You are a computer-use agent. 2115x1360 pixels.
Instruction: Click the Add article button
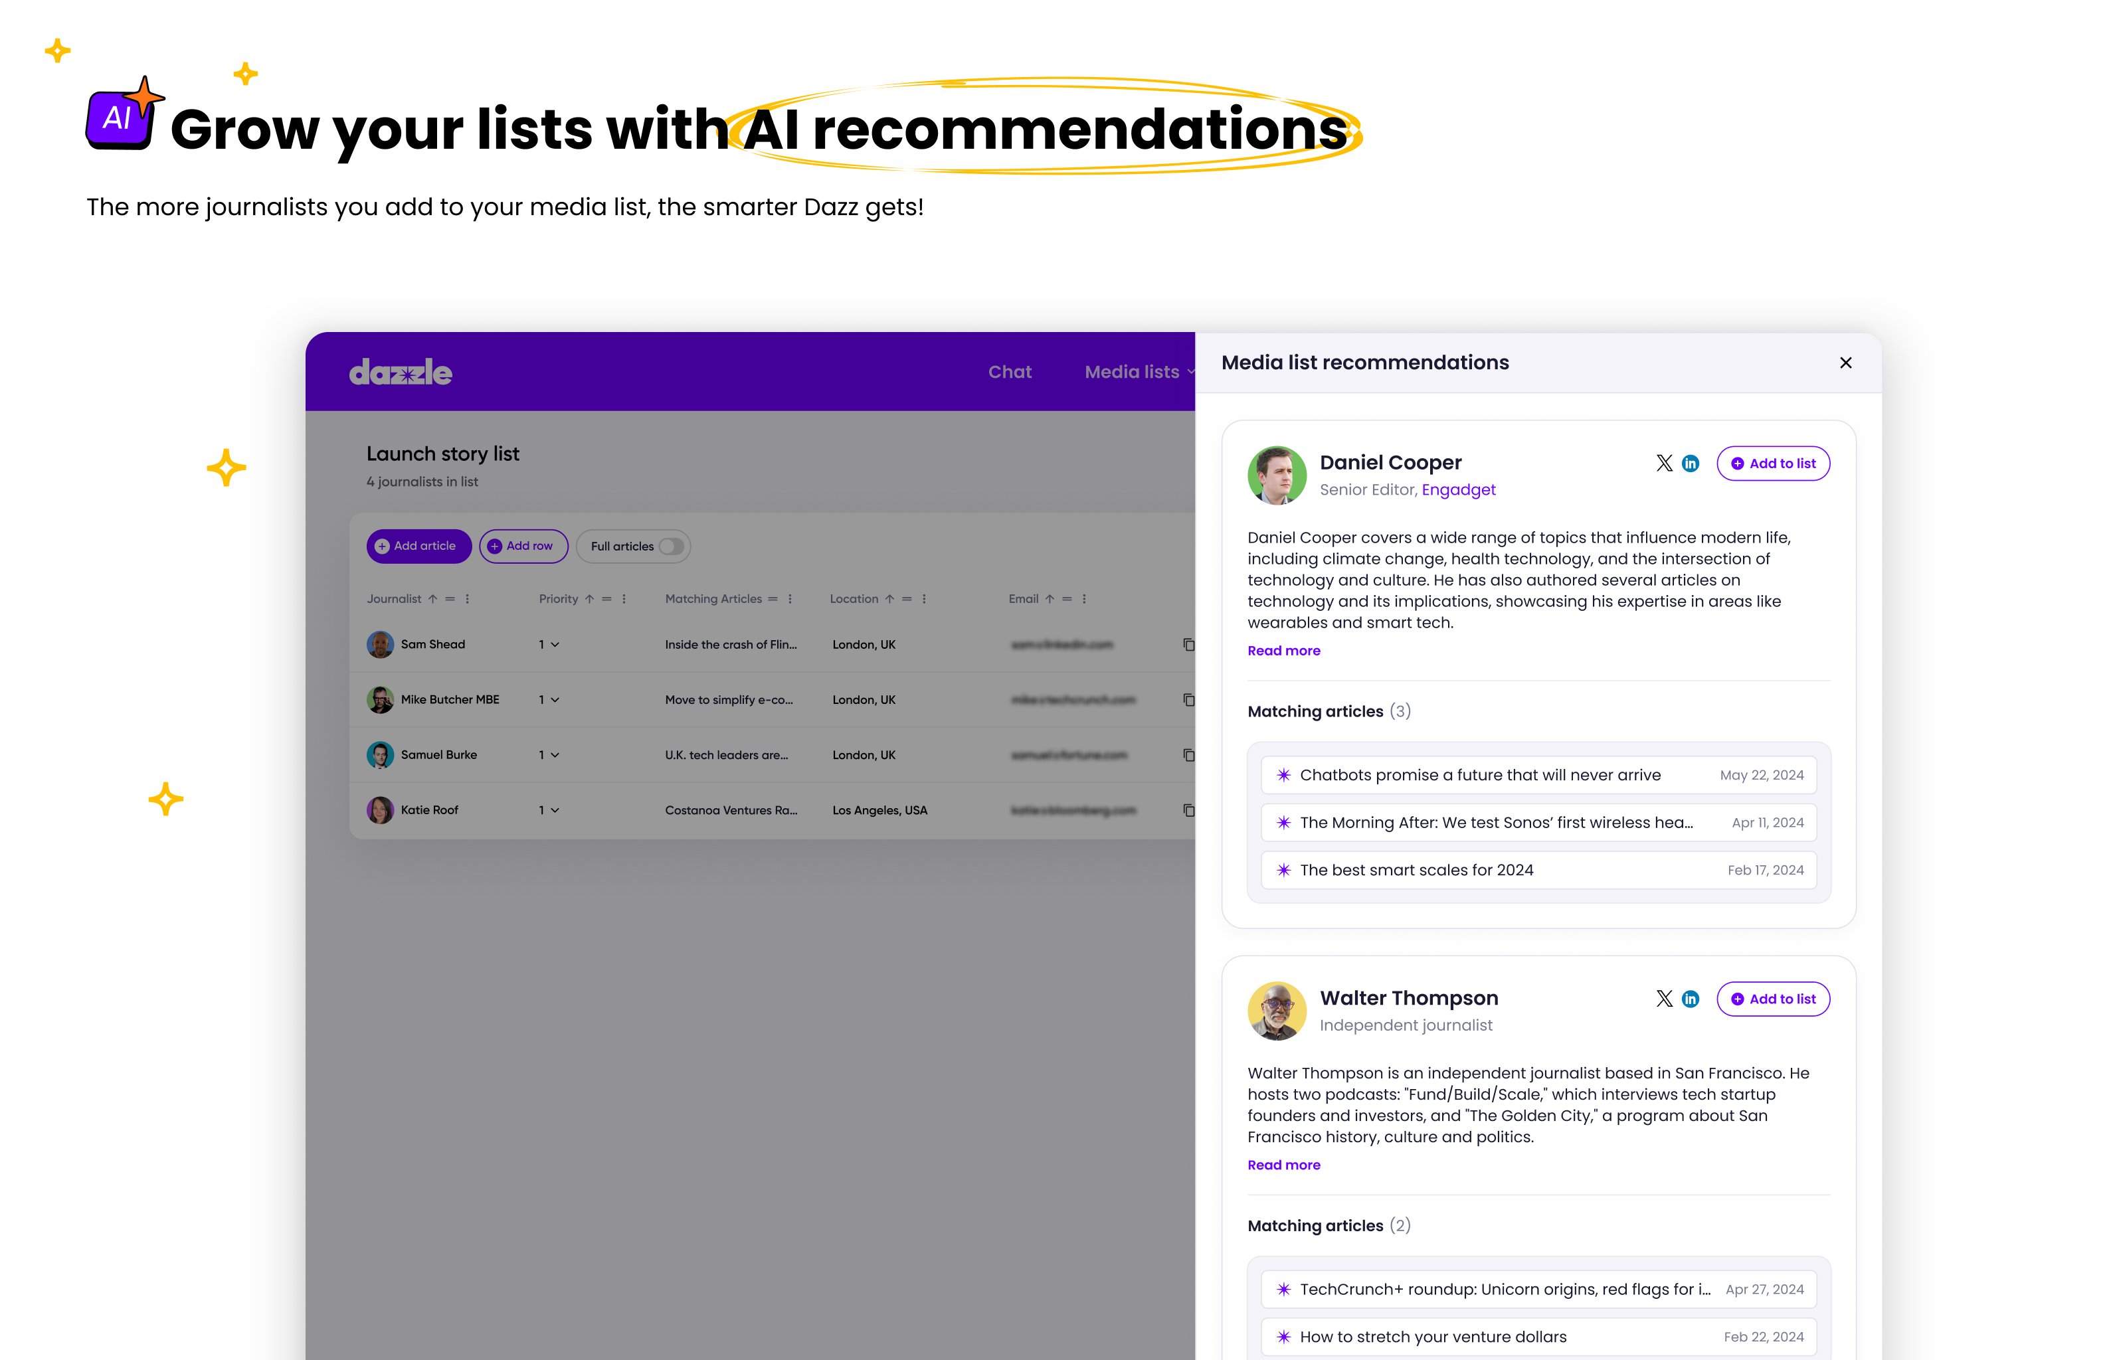point(418,546)
